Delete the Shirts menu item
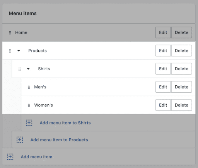Viewport: 198px width, 168px height. 181,69
